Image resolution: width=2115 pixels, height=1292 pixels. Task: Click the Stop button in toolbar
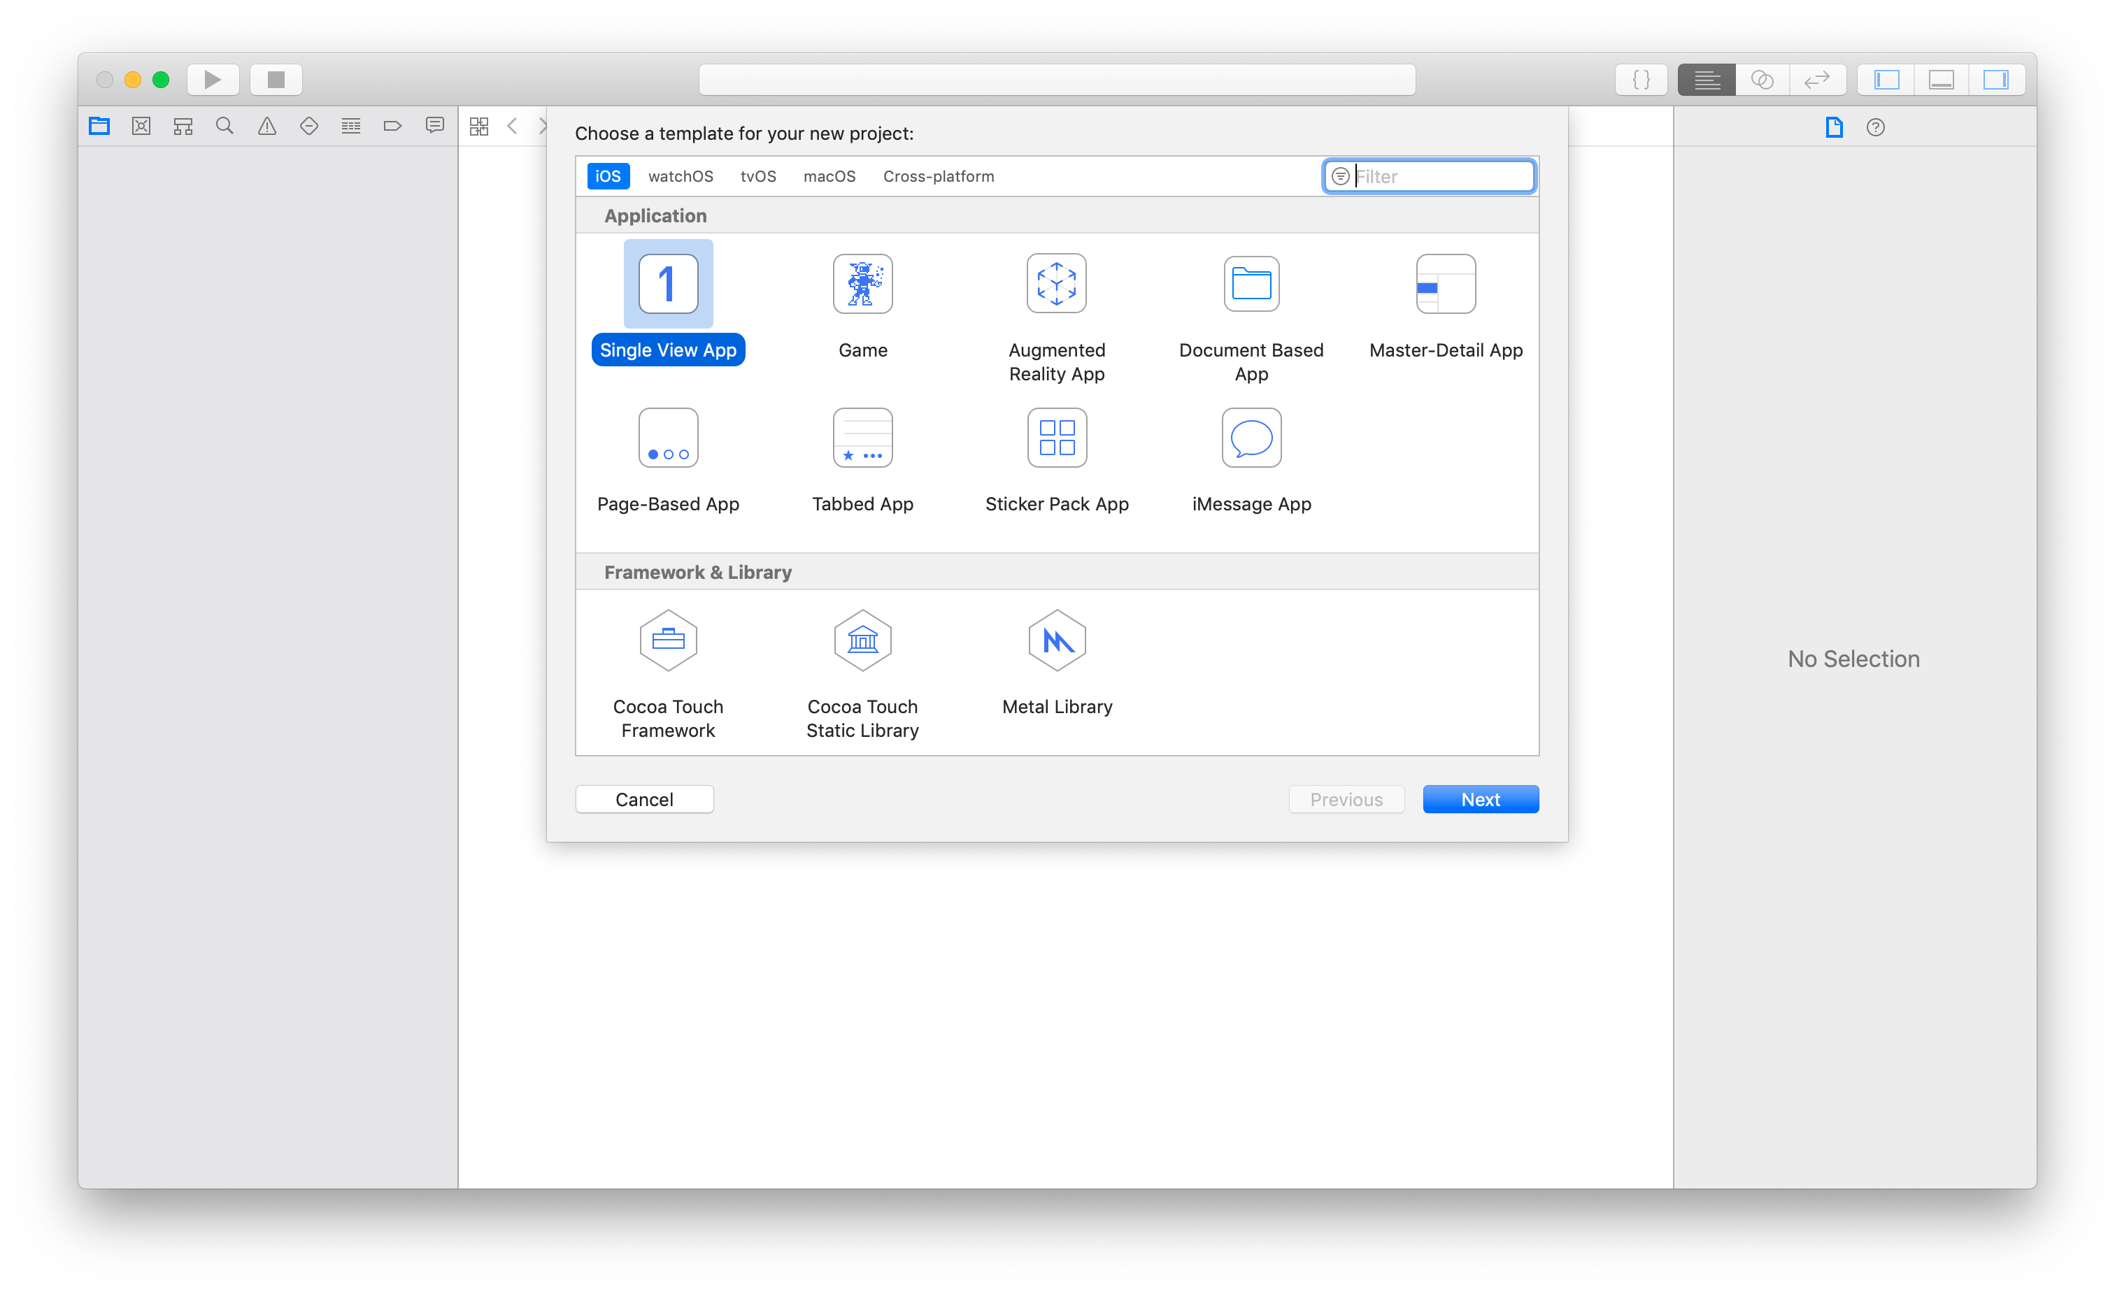pos(276,80)
